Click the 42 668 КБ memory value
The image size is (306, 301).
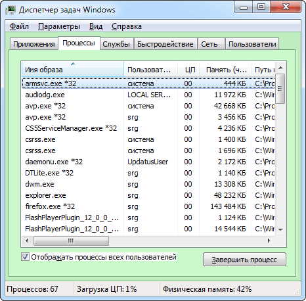(x=230, y=106)
